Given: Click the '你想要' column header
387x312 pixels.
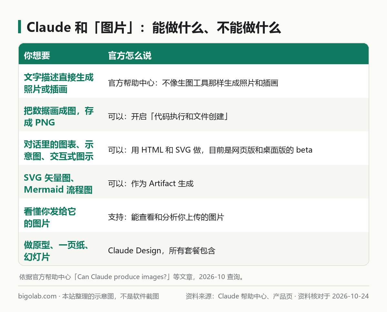Looking at the screenshot, I should click(x=37, y=55).
